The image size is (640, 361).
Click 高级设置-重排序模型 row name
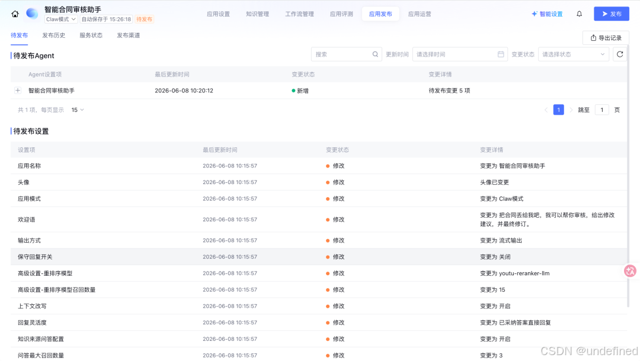point(45,273)
